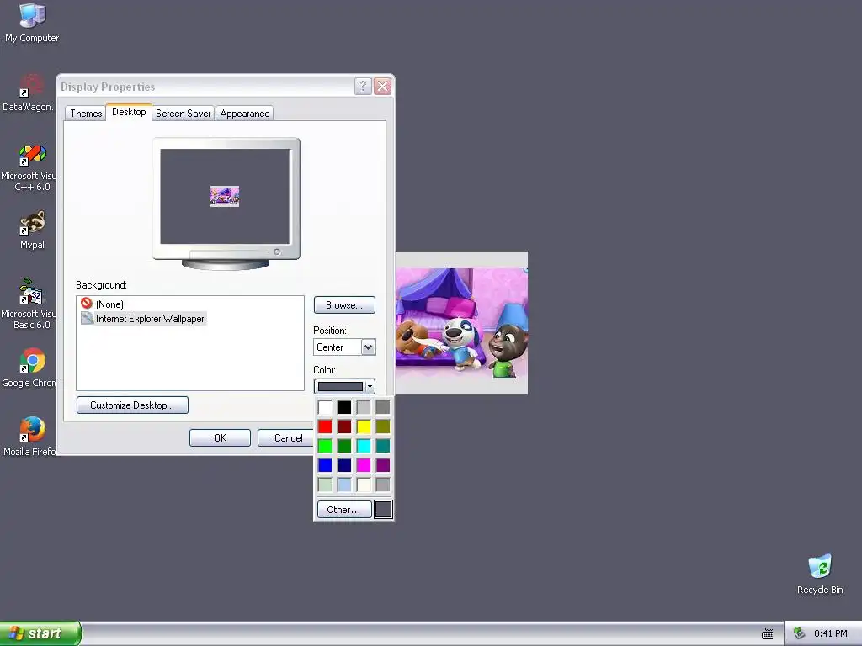This screenshot has height=646, width=862.
Task: Pick the bright blue color swatch
Action: [325, 465]
